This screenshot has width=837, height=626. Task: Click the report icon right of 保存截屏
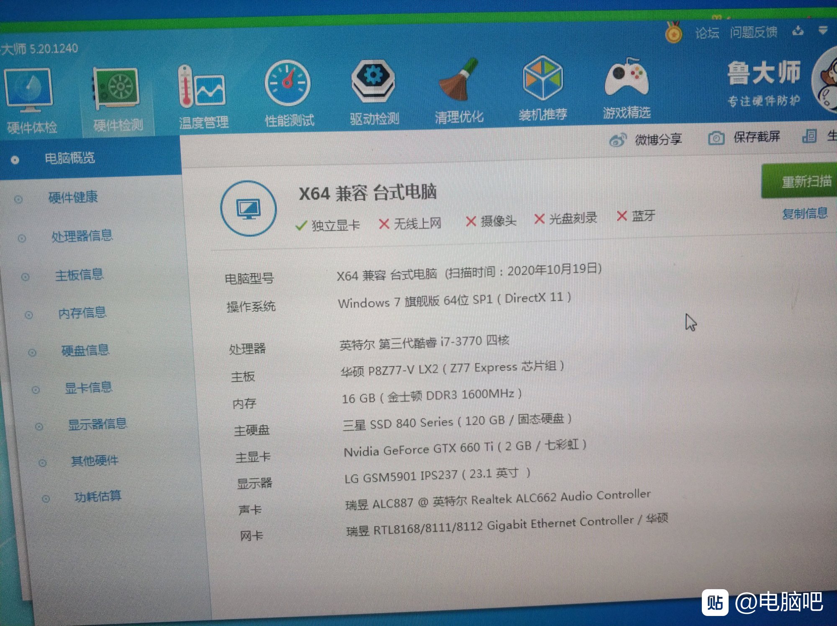(x=809, y=136)
